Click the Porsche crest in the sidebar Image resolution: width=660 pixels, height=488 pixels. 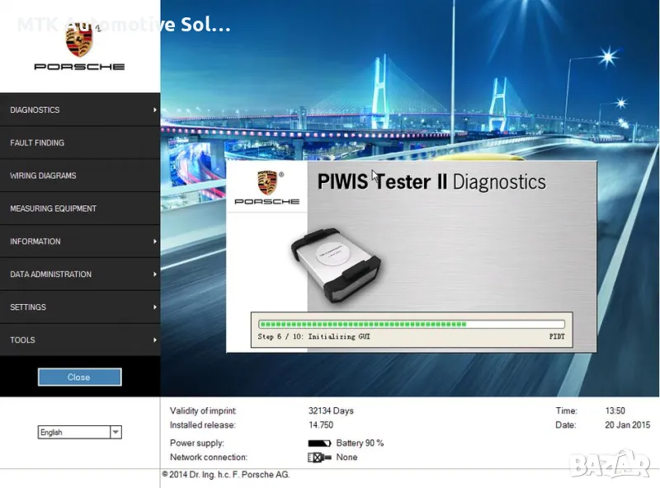click(x=79, y=40)
